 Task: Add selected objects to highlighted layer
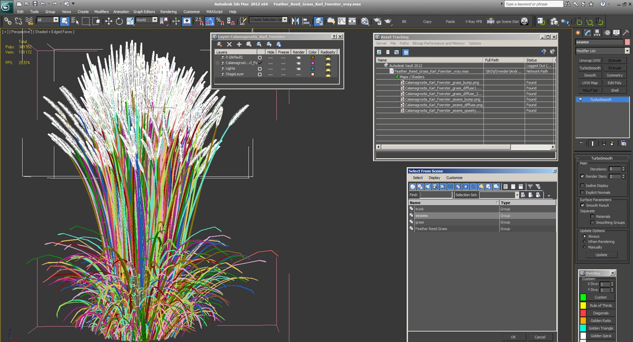[239, 44]
